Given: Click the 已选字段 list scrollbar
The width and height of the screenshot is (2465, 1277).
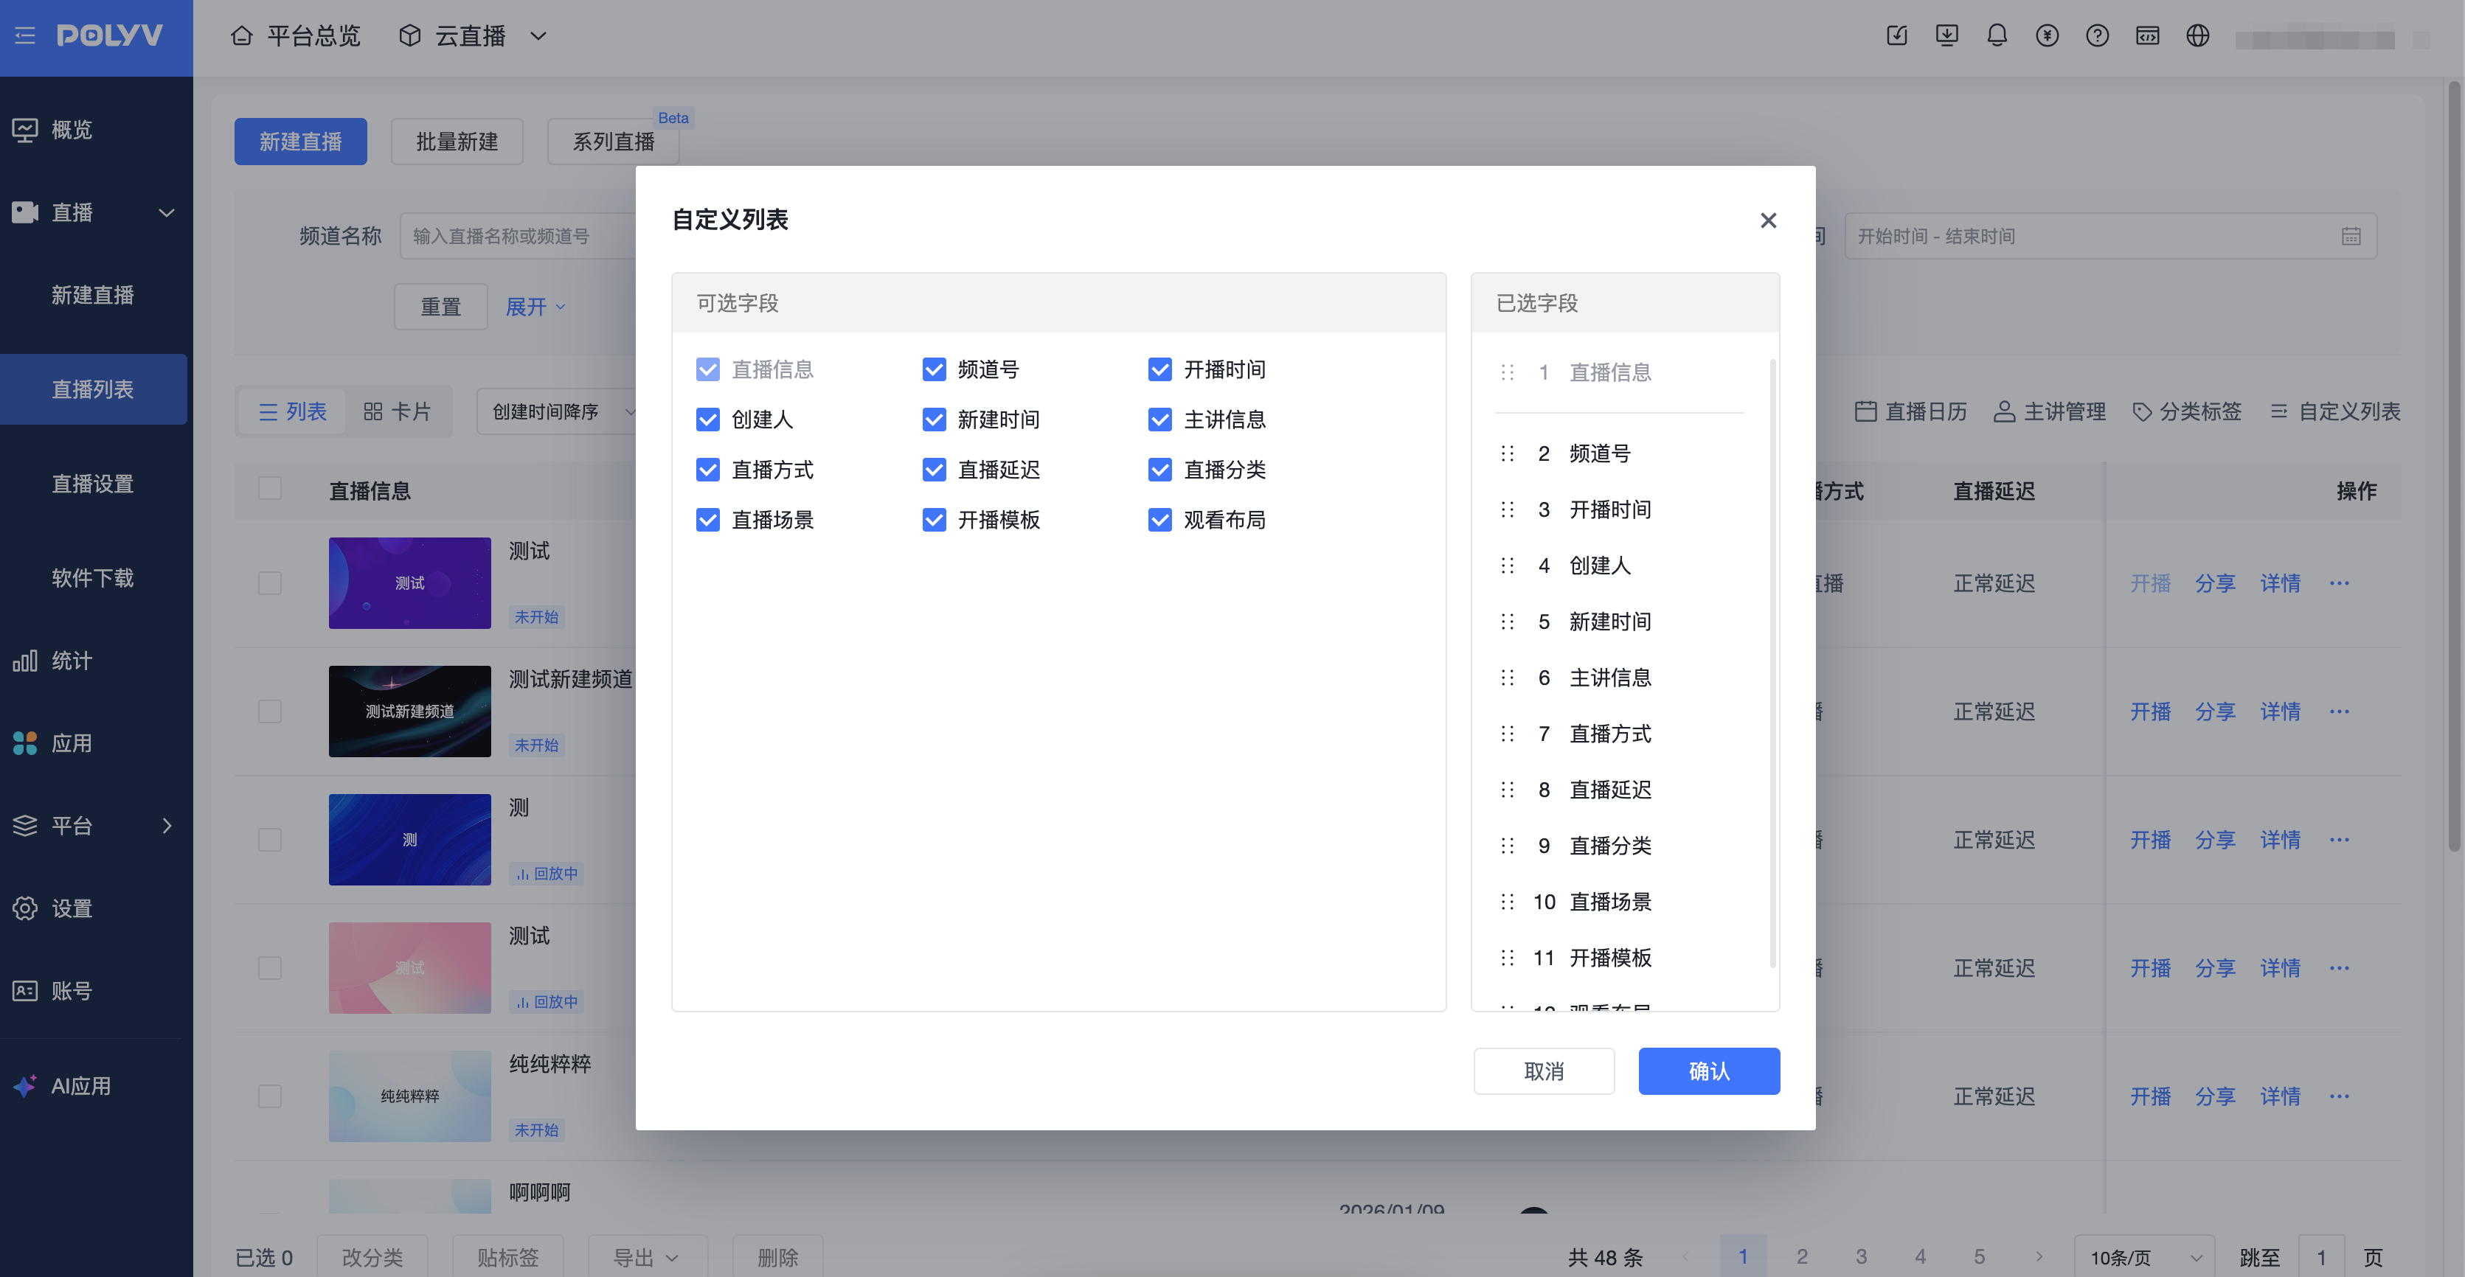Looking at the screenshot, I should click(1772, 662).
